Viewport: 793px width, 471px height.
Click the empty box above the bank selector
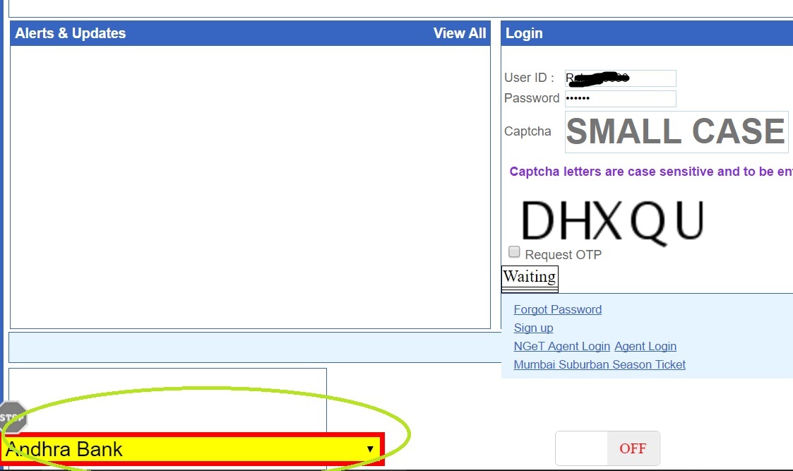[167, 395]
